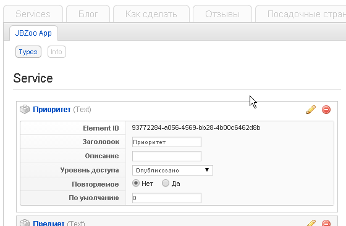Select the Да radio for Повторяемое
This screenshot has height=226, width=346.
pos(166,183)
